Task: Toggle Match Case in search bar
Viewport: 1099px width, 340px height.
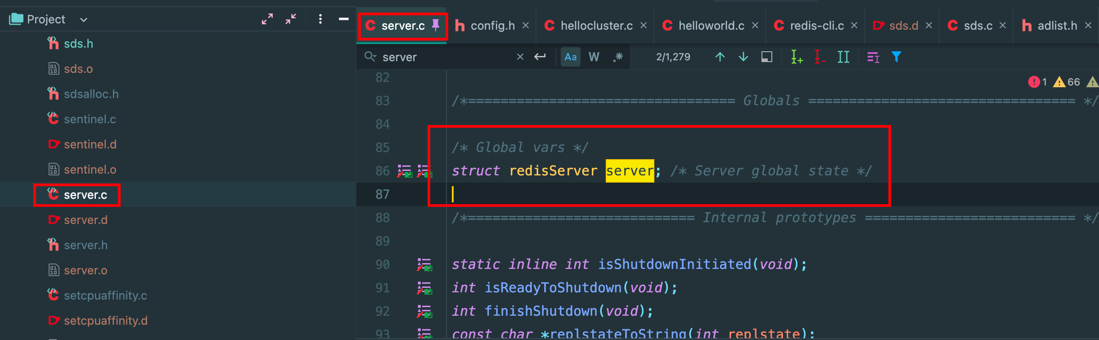Action: click(570, 57)
